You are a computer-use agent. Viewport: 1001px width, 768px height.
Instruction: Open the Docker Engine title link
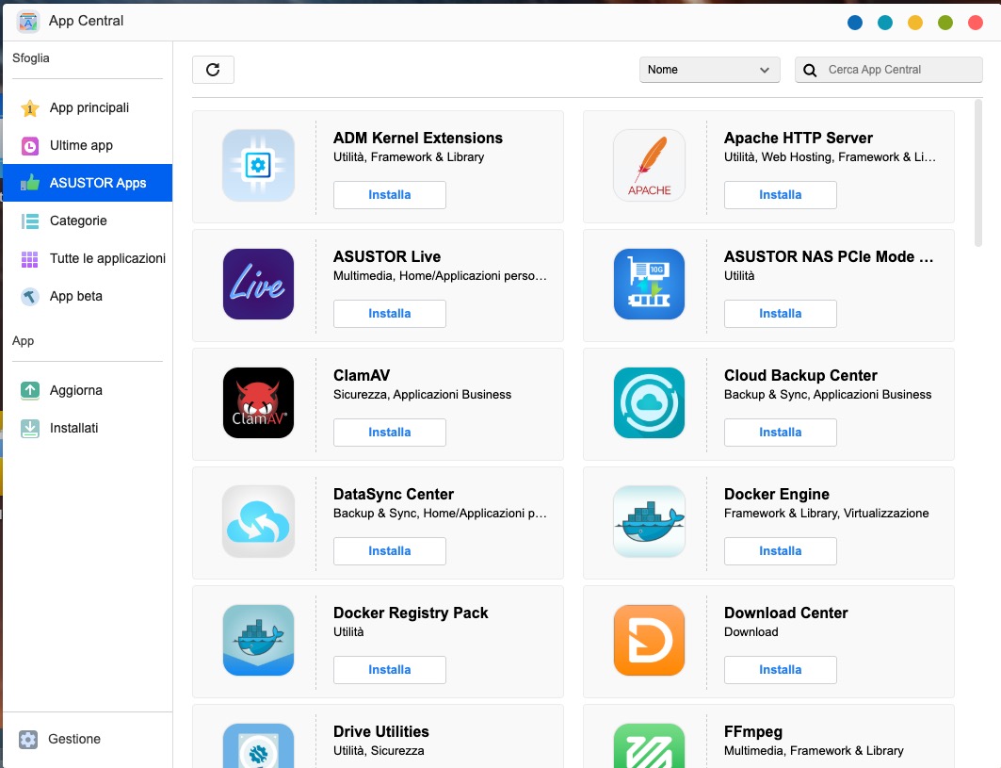pos(776,495)
